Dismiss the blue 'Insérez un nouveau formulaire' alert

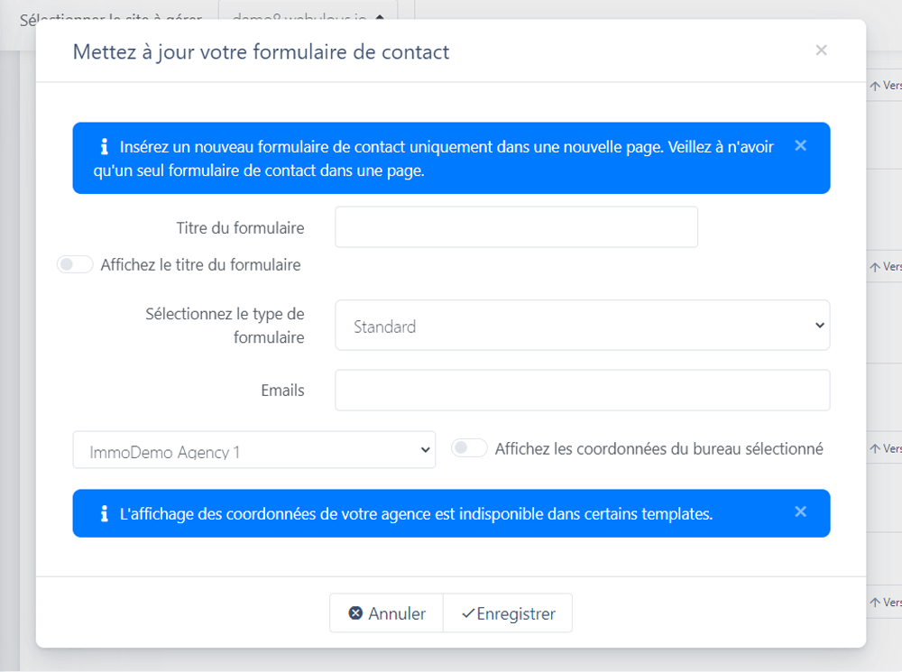(x=800, y=145)
